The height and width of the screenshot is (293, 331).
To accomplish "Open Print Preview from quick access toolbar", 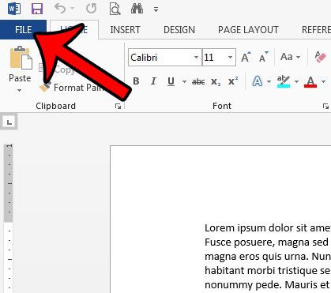I will (x=115, y=9).
